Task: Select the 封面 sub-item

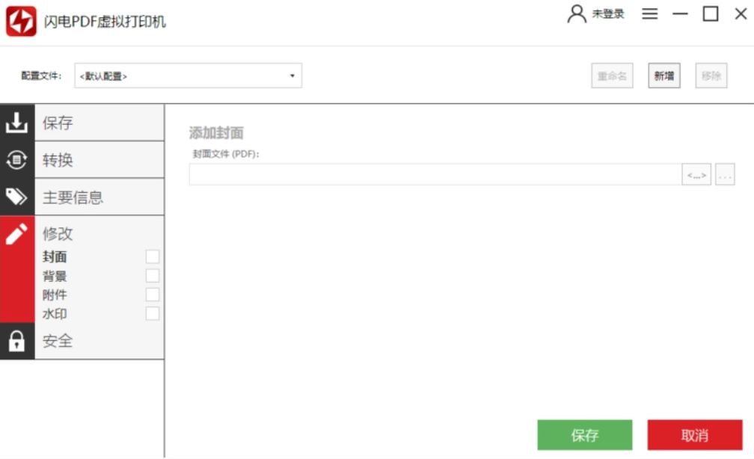Action: coord(55,256)
